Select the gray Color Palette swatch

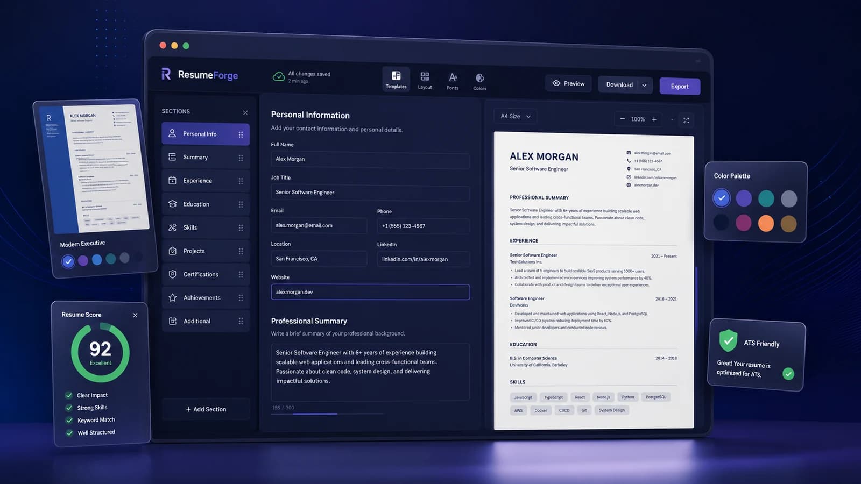tap(789, 199)
